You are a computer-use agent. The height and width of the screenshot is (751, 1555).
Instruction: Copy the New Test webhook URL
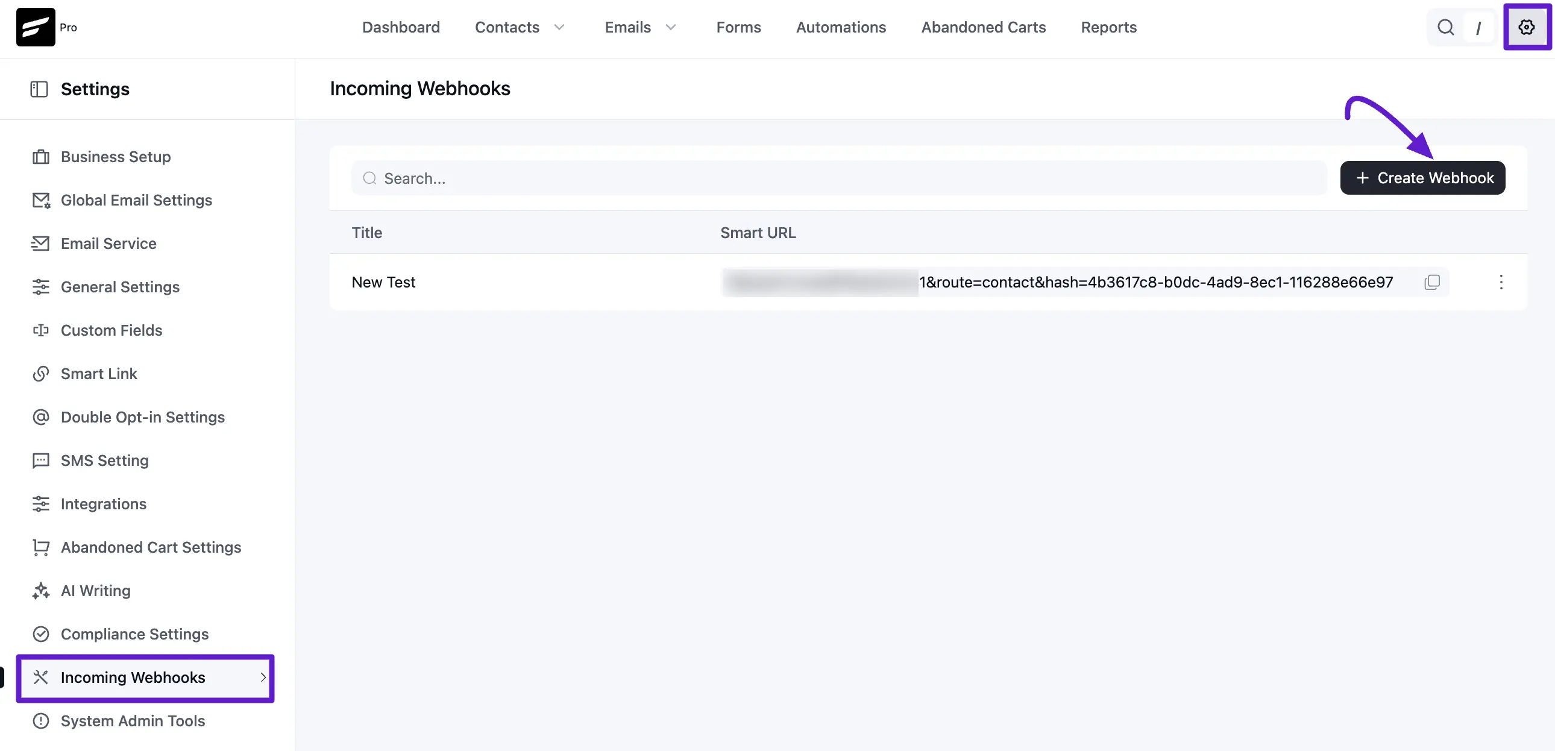click(x=1432, y=283)
